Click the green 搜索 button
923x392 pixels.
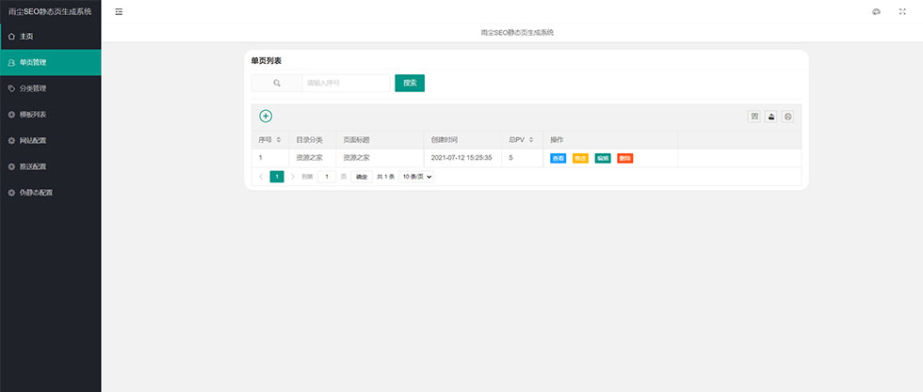410,83
